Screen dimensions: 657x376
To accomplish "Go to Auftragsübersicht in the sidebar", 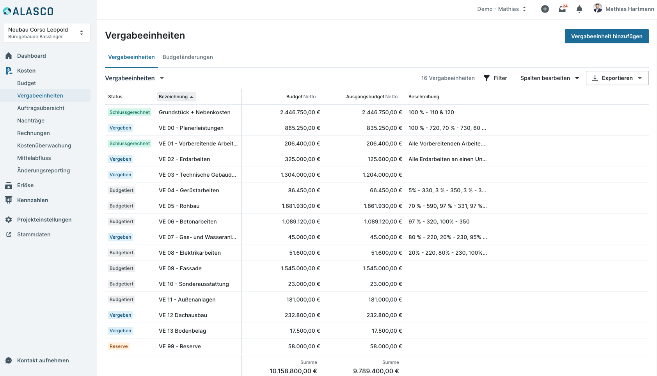I will pos(41,108).
